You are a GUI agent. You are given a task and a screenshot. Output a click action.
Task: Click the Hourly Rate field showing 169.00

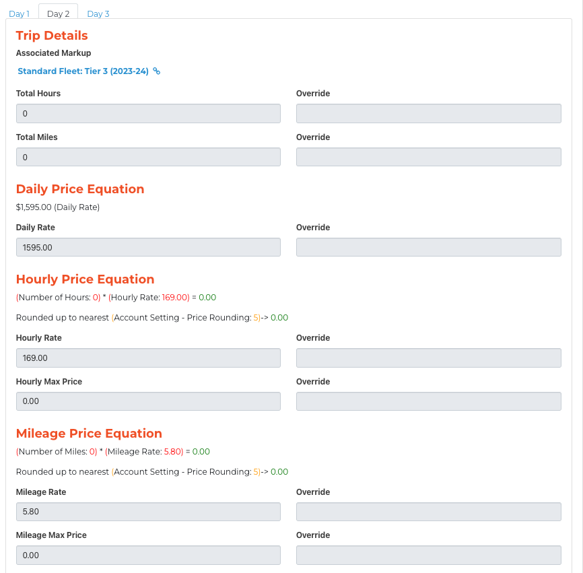pyautogui.click(x=148, y=358)
